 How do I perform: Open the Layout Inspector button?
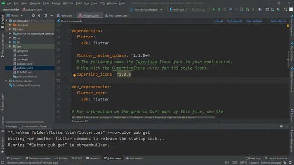click(x=276, y=158)
